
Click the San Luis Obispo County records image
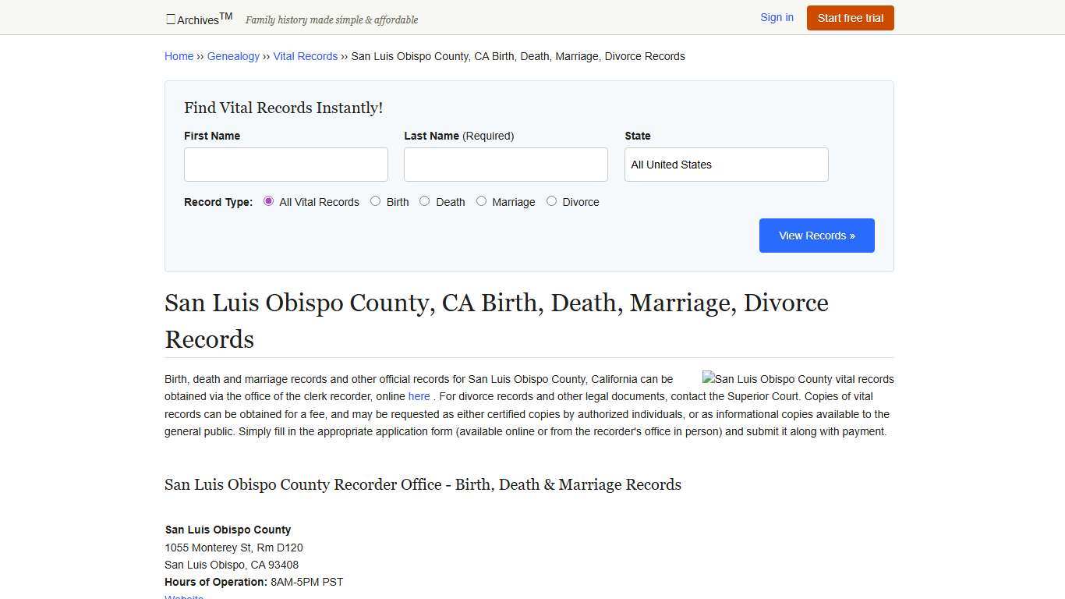798,379
